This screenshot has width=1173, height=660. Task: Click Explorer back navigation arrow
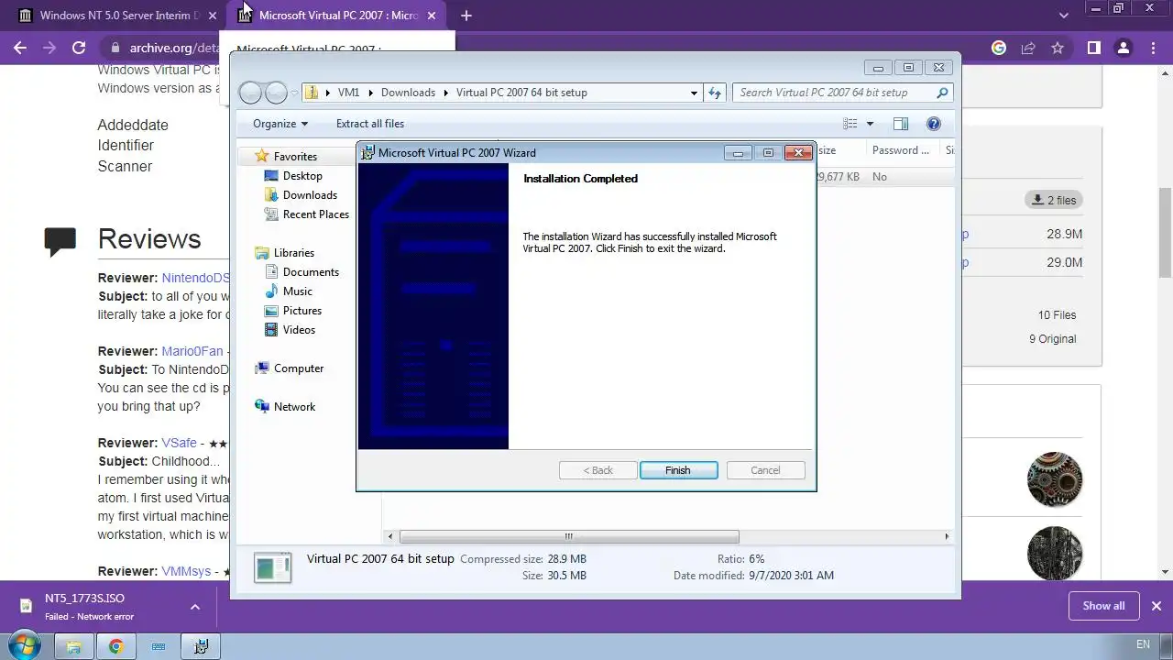click(x=251, y=93)
